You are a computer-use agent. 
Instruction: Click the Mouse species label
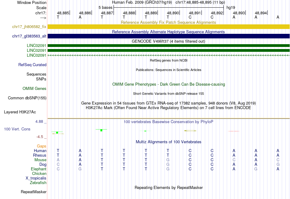(40, 160)
